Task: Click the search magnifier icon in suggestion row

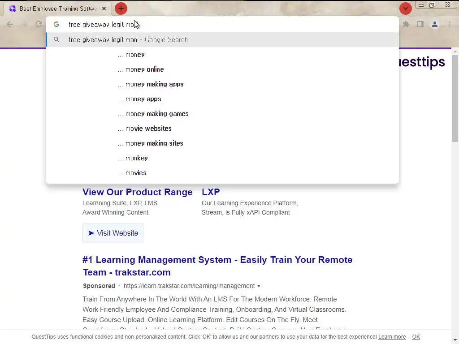Action: [56, 39]
